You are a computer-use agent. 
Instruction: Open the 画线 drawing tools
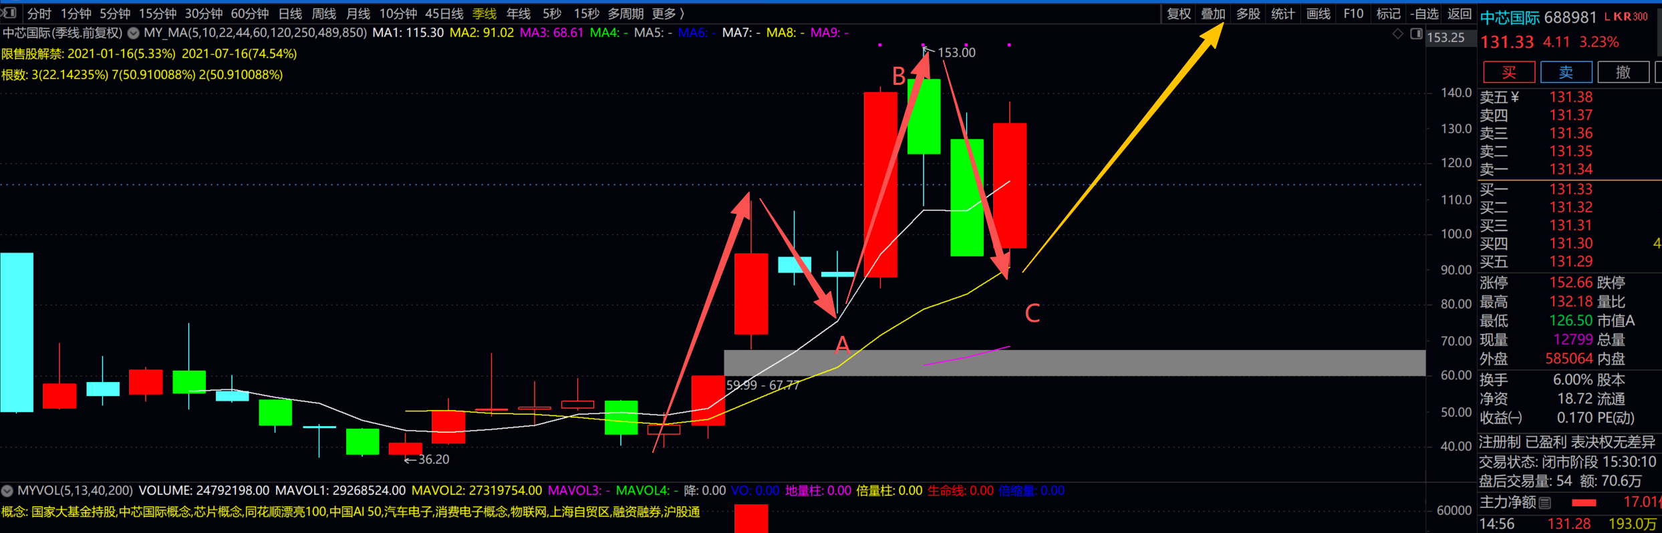coord(1318,13)
